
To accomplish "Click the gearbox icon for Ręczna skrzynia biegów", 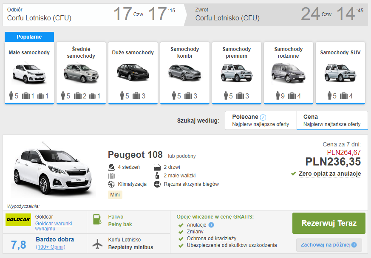I will 157,184.
